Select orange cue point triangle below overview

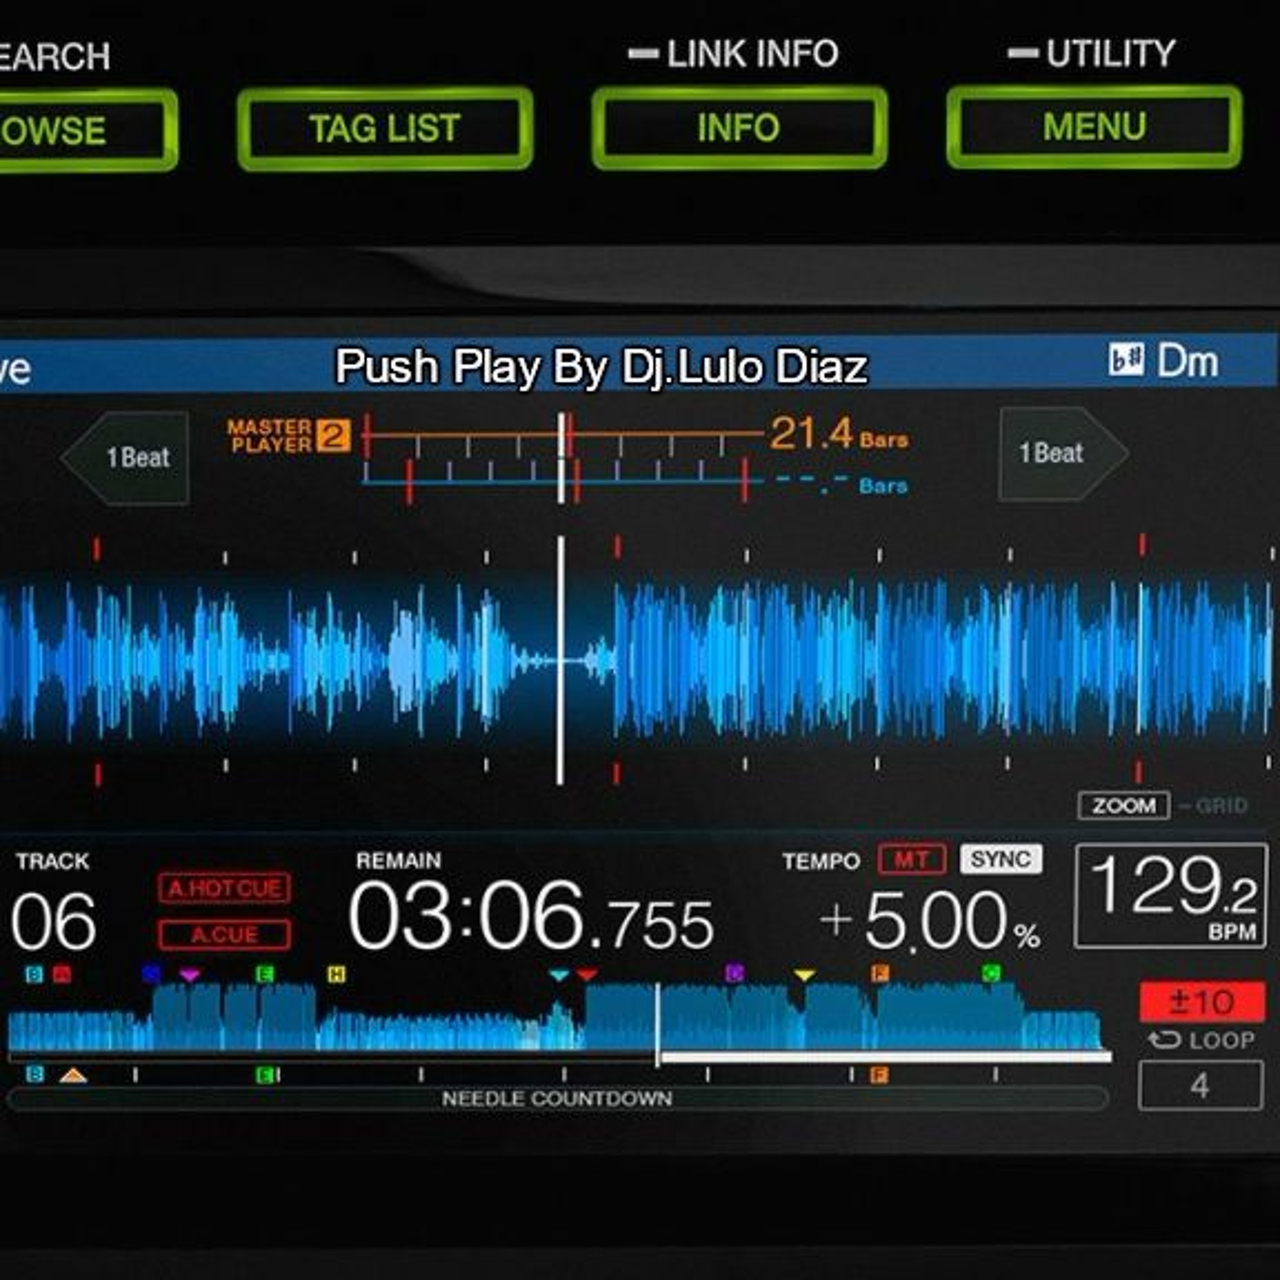click(73, 1075)
